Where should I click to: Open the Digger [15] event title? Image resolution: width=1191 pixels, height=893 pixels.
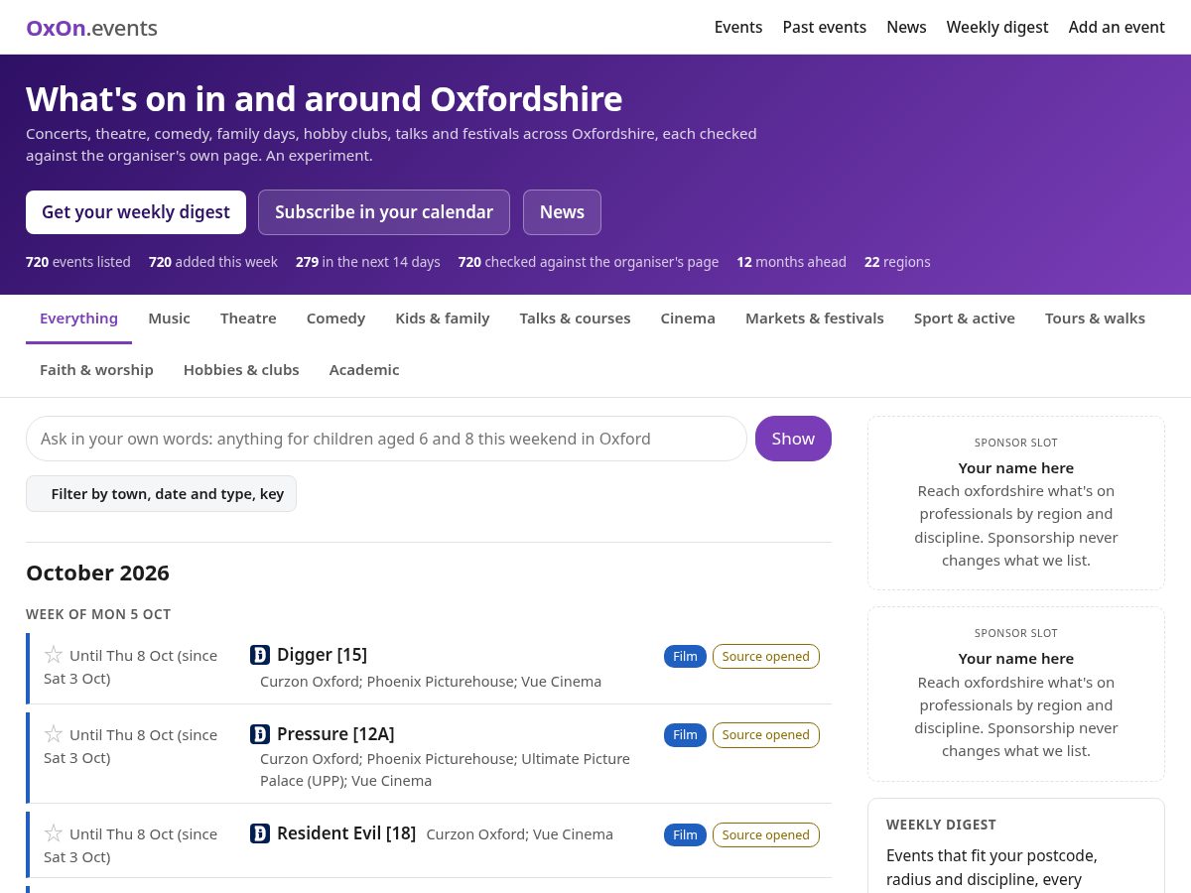(x=322, y=655)
